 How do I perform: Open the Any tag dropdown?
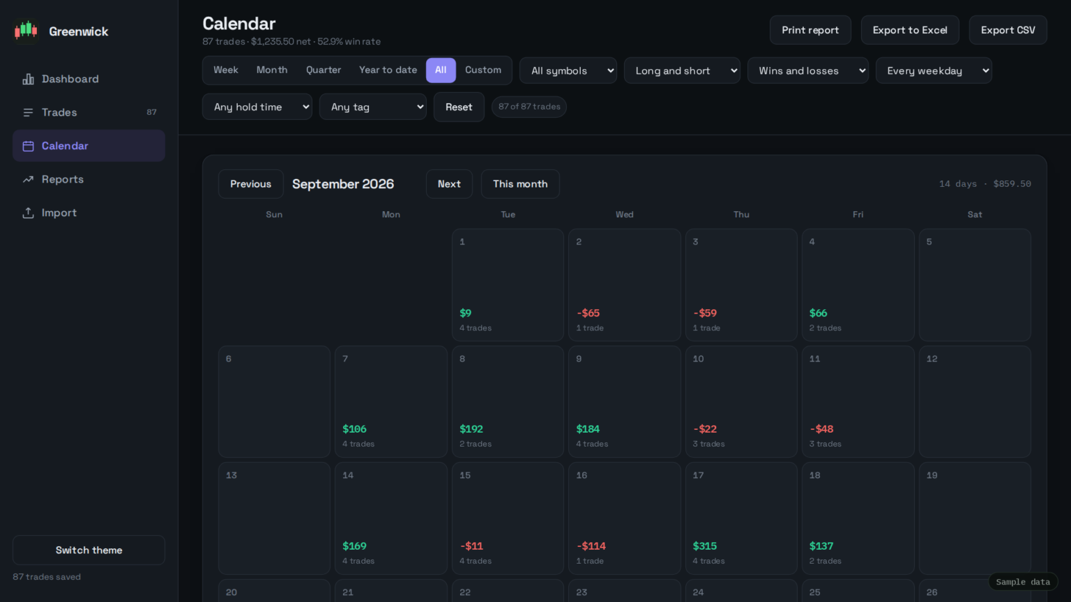(x=372, y=107)
